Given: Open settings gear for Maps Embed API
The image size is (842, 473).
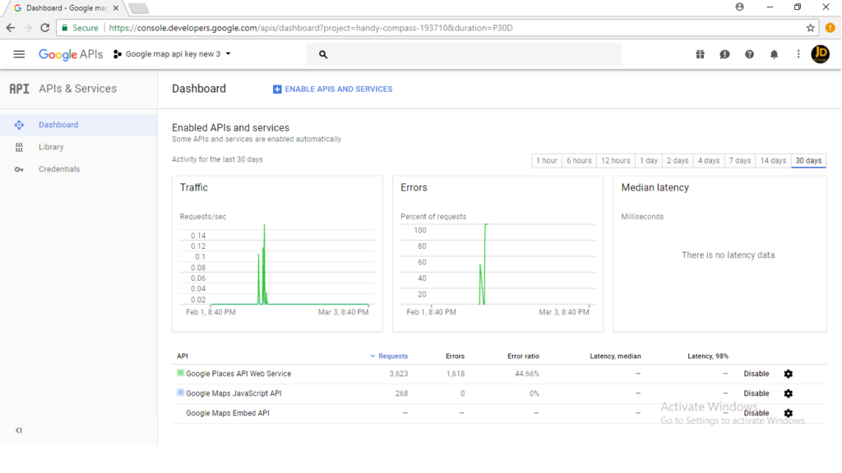Looking at the screenshot, I should coord(789,414).
